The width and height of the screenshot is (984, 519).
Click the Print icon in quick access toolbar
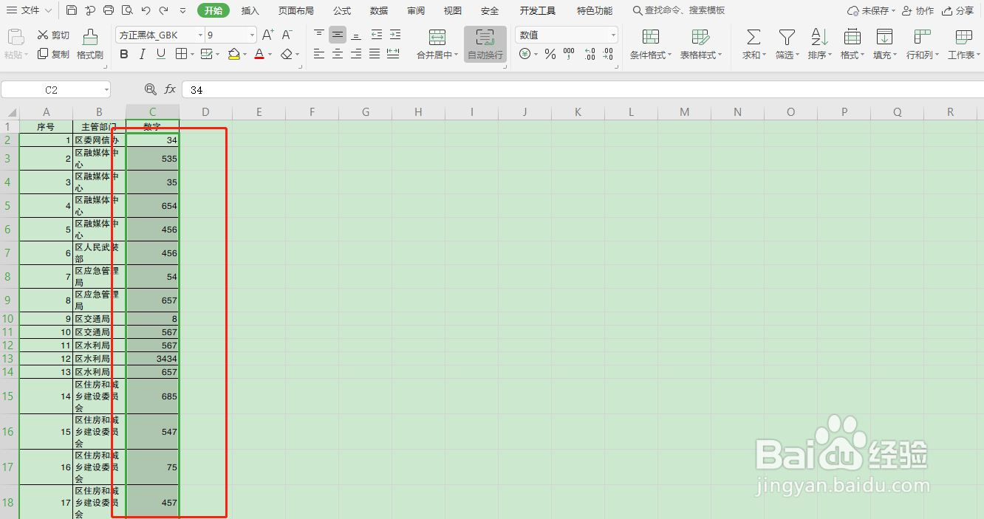click(109, 10)
